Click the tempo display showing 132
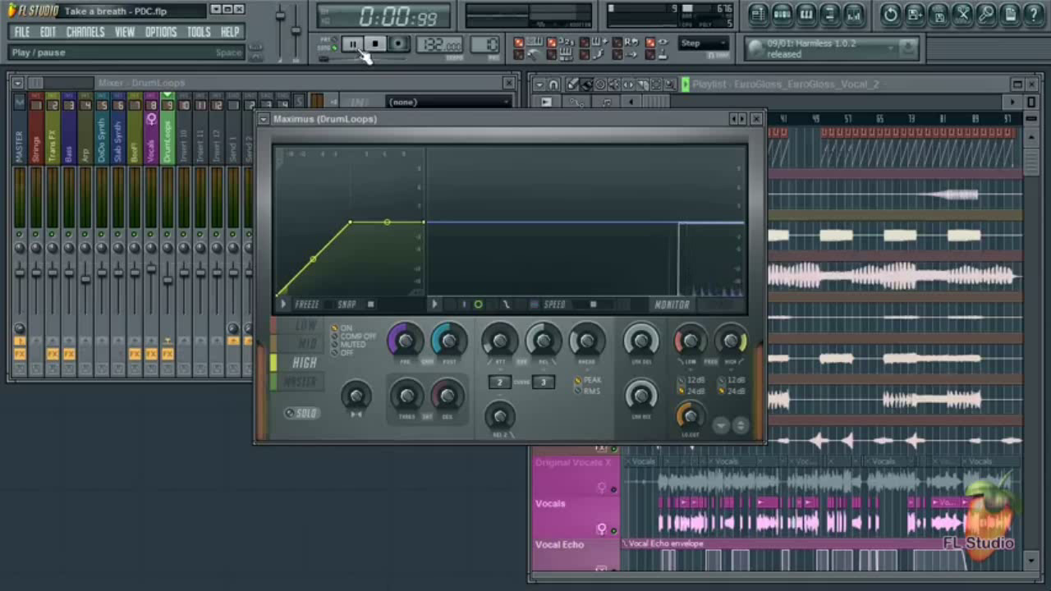 (x=438, y=45)
